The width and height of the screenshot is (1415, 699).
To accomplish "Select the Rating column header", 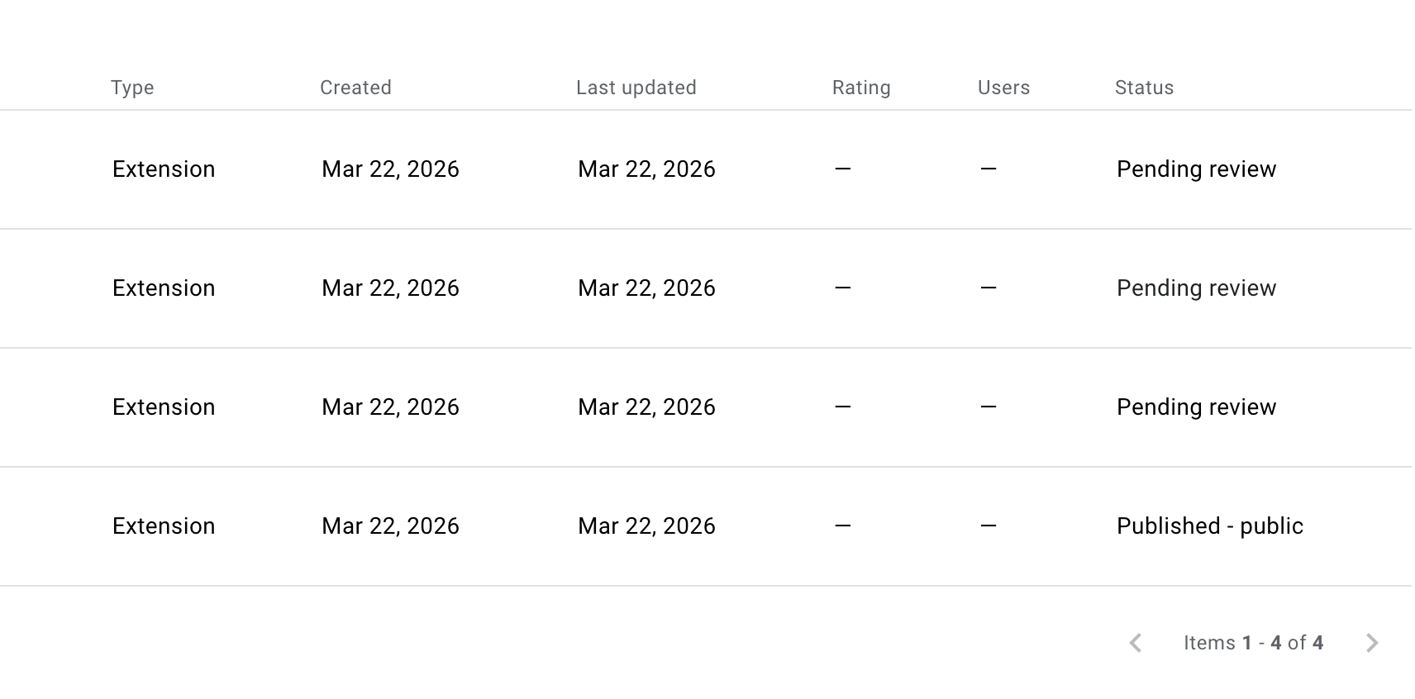I will click(x=861, y=88).
